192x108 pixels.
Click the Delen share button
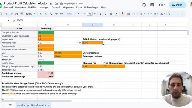(x=178, y=5)
